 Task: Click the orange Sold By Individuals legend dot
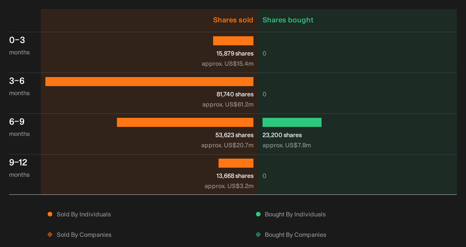coord(50,214)
